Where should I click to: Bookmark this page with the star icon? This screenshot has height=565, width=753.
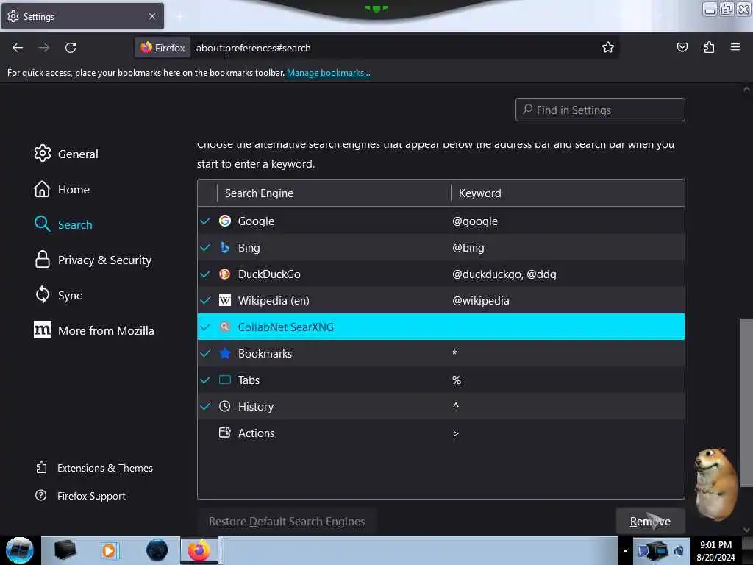tap(608, 47)
